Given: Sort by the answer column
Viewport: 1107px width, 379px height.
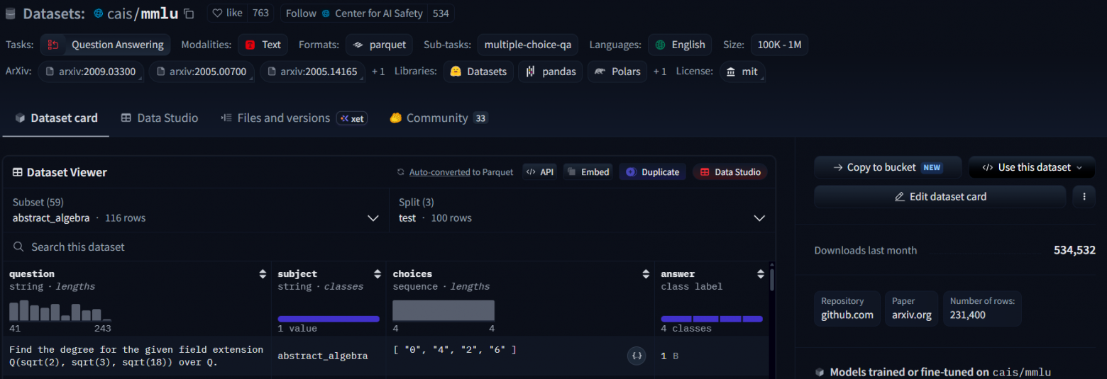Looking at the screenshot, I should coord(761,274).
